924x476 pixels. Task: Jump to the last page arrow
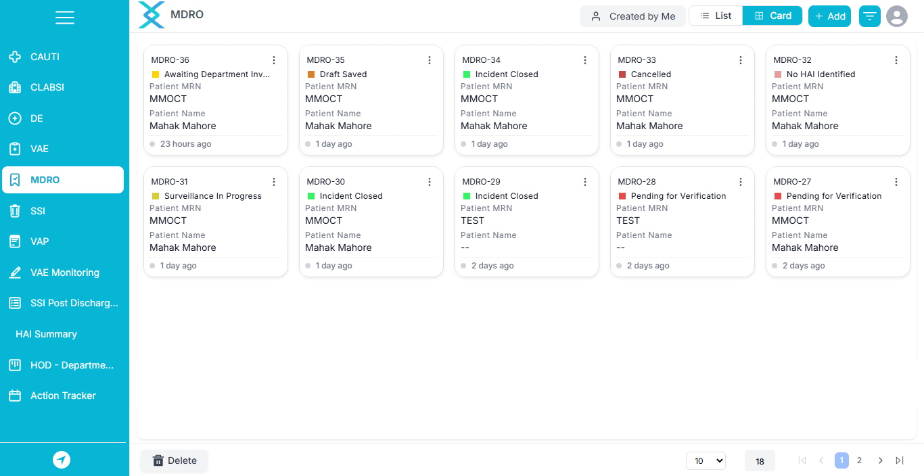click(x=900, y=460)
